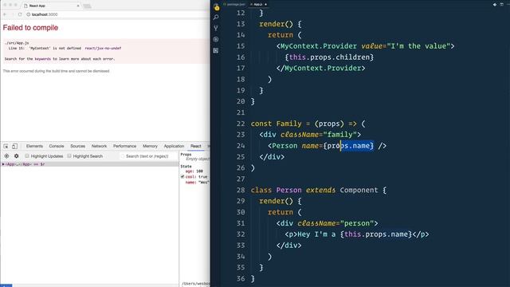
Task: Click the split editor icon in VS Code
Action: pyautogui.click(x=502, y=5)
